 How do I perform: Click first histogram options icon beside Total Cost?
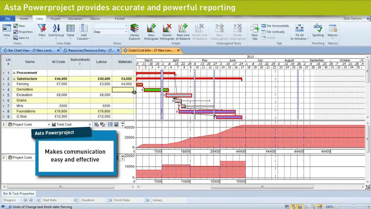click(97, 125)
